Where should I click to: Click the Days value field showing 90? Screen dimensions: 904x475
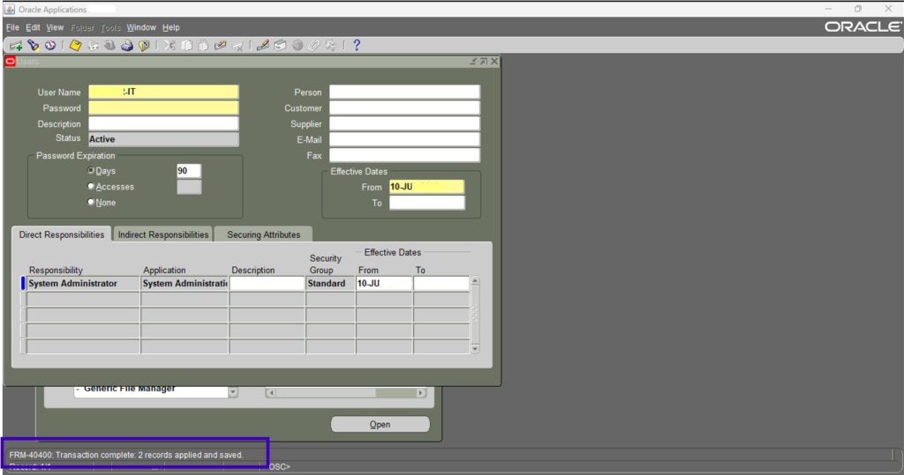click(x=189, y=171)
